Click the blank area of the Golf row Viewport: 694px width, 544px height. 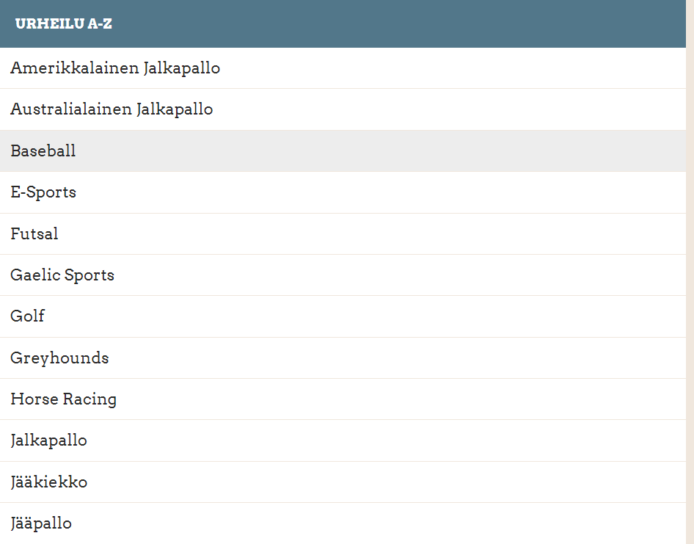[365, 316]
